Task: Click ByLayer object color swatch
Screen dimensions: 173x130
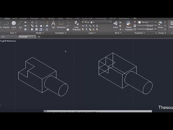Action: [139, 22]
